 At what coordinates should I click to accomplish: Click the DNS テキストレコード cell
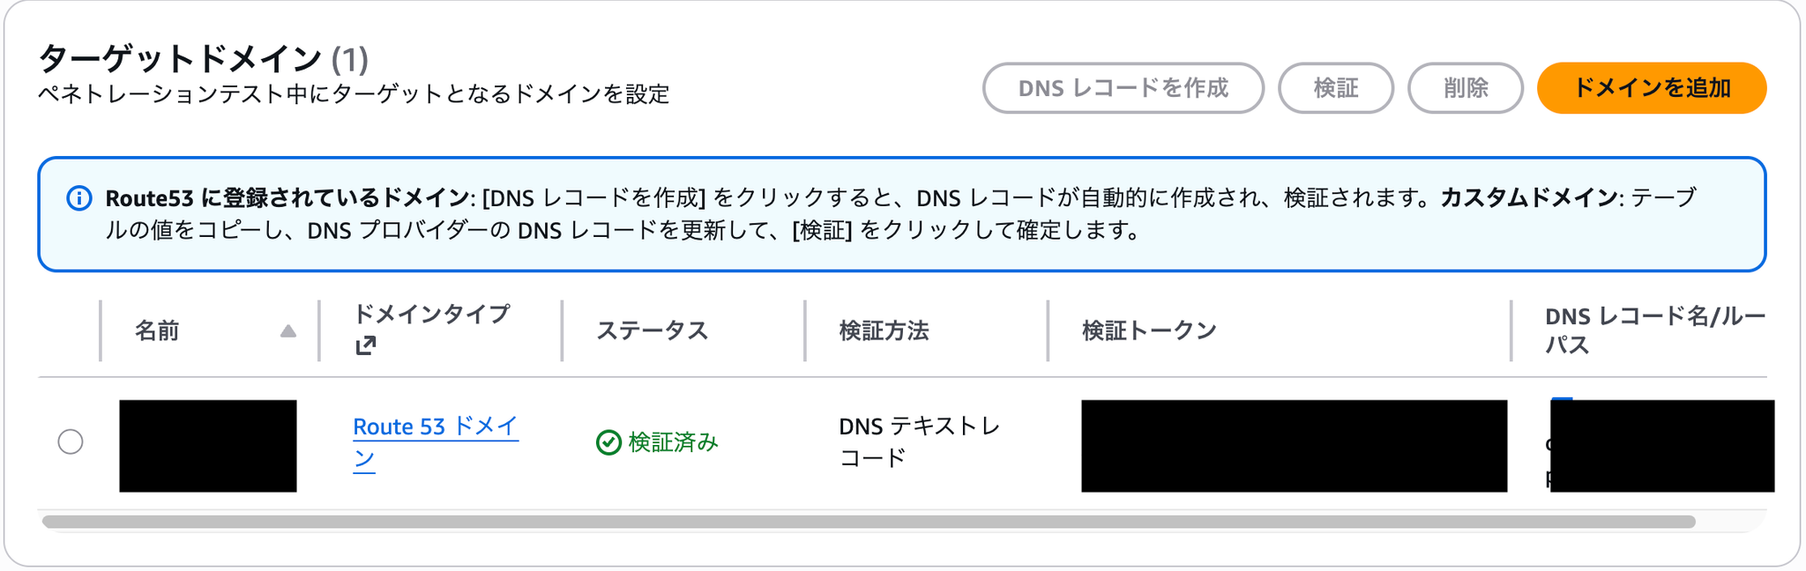(x=919, y=442)
